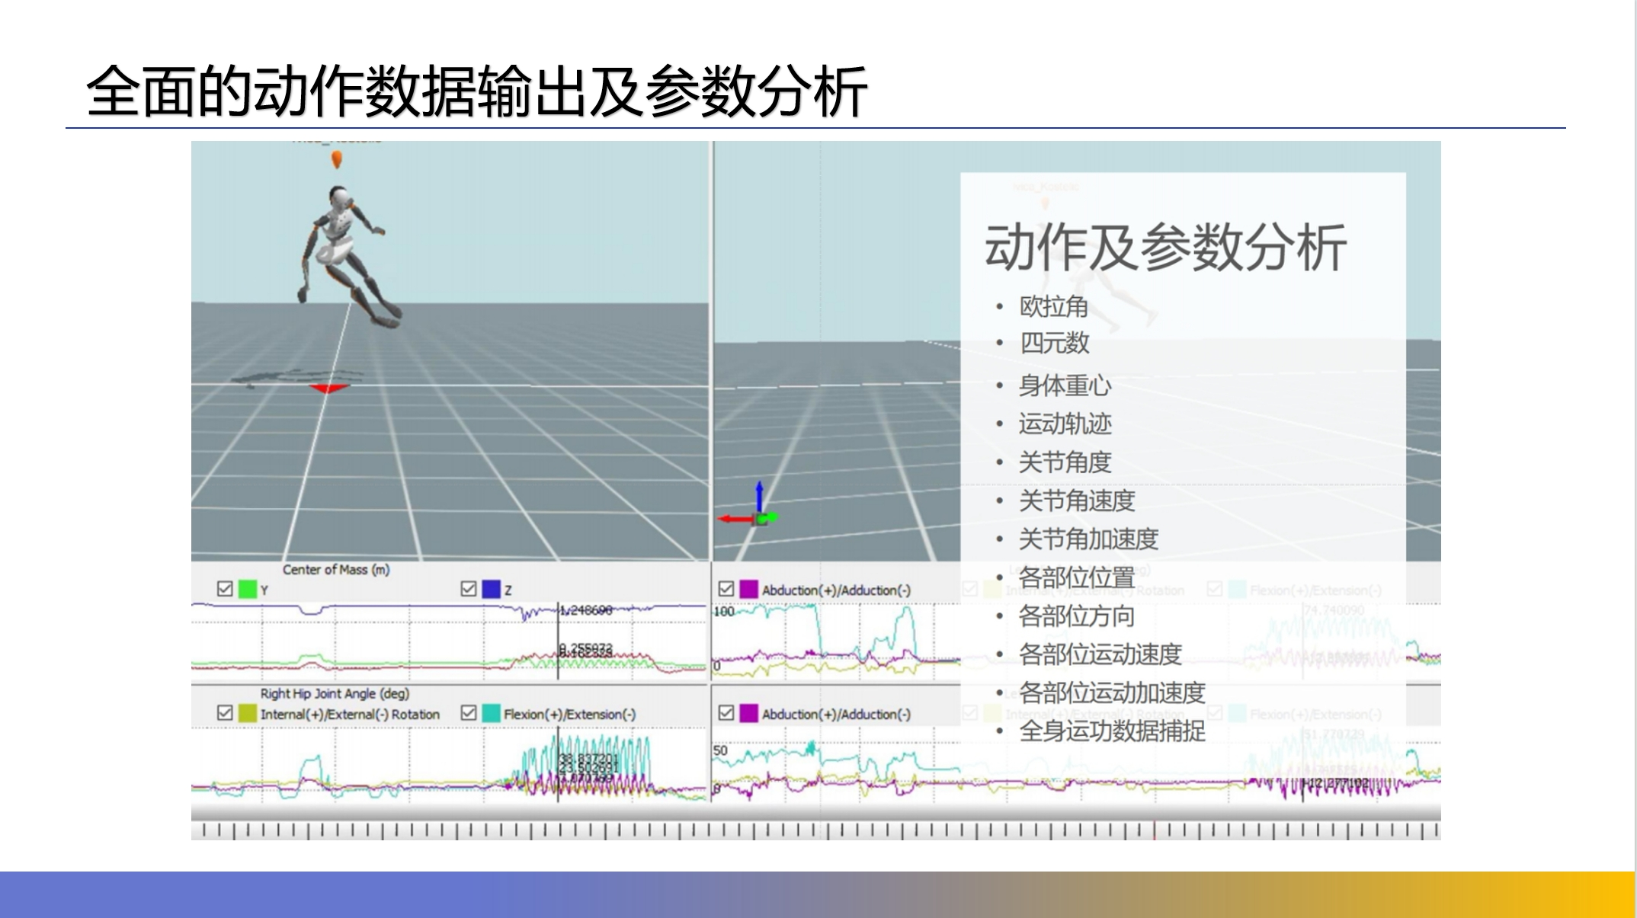The image size is (1637, 918).
Task: Click the bullet item 全身运动数据捕捉
Action: click(1112, 731)
